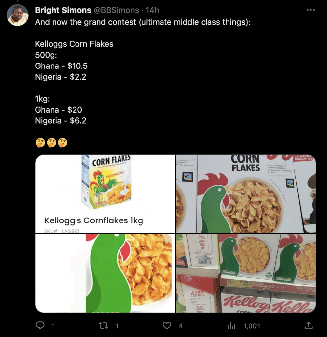Open Kellogg's Cornflakes 1kg product image
This screenshot has height=337, width=327.
105,194
